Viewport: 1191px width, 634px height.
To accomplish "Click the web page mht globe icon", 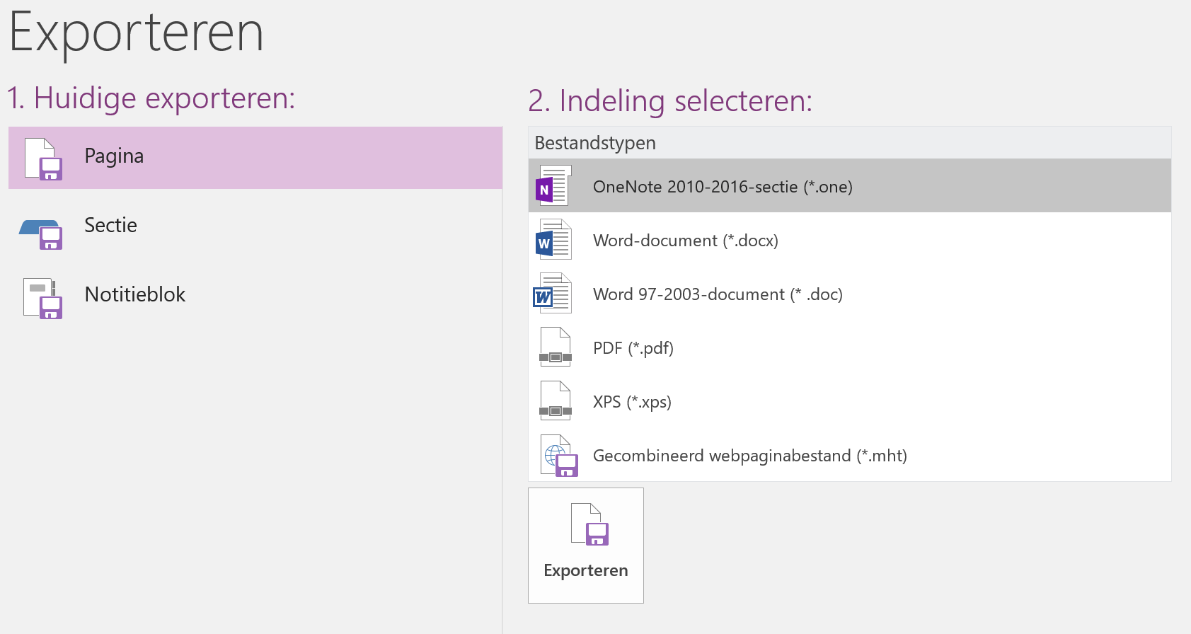I will (560, 455).
